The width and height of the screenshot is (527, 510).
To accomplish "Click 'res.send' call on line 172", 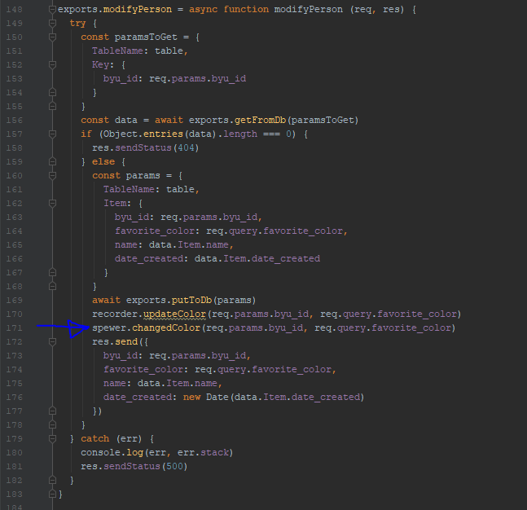I will coord(115,341).
